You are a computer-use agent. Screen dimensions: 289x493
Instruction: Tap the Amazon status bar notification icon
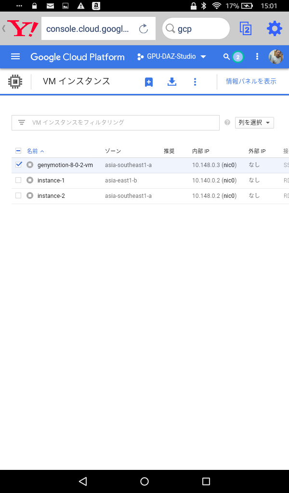(96, 6)
